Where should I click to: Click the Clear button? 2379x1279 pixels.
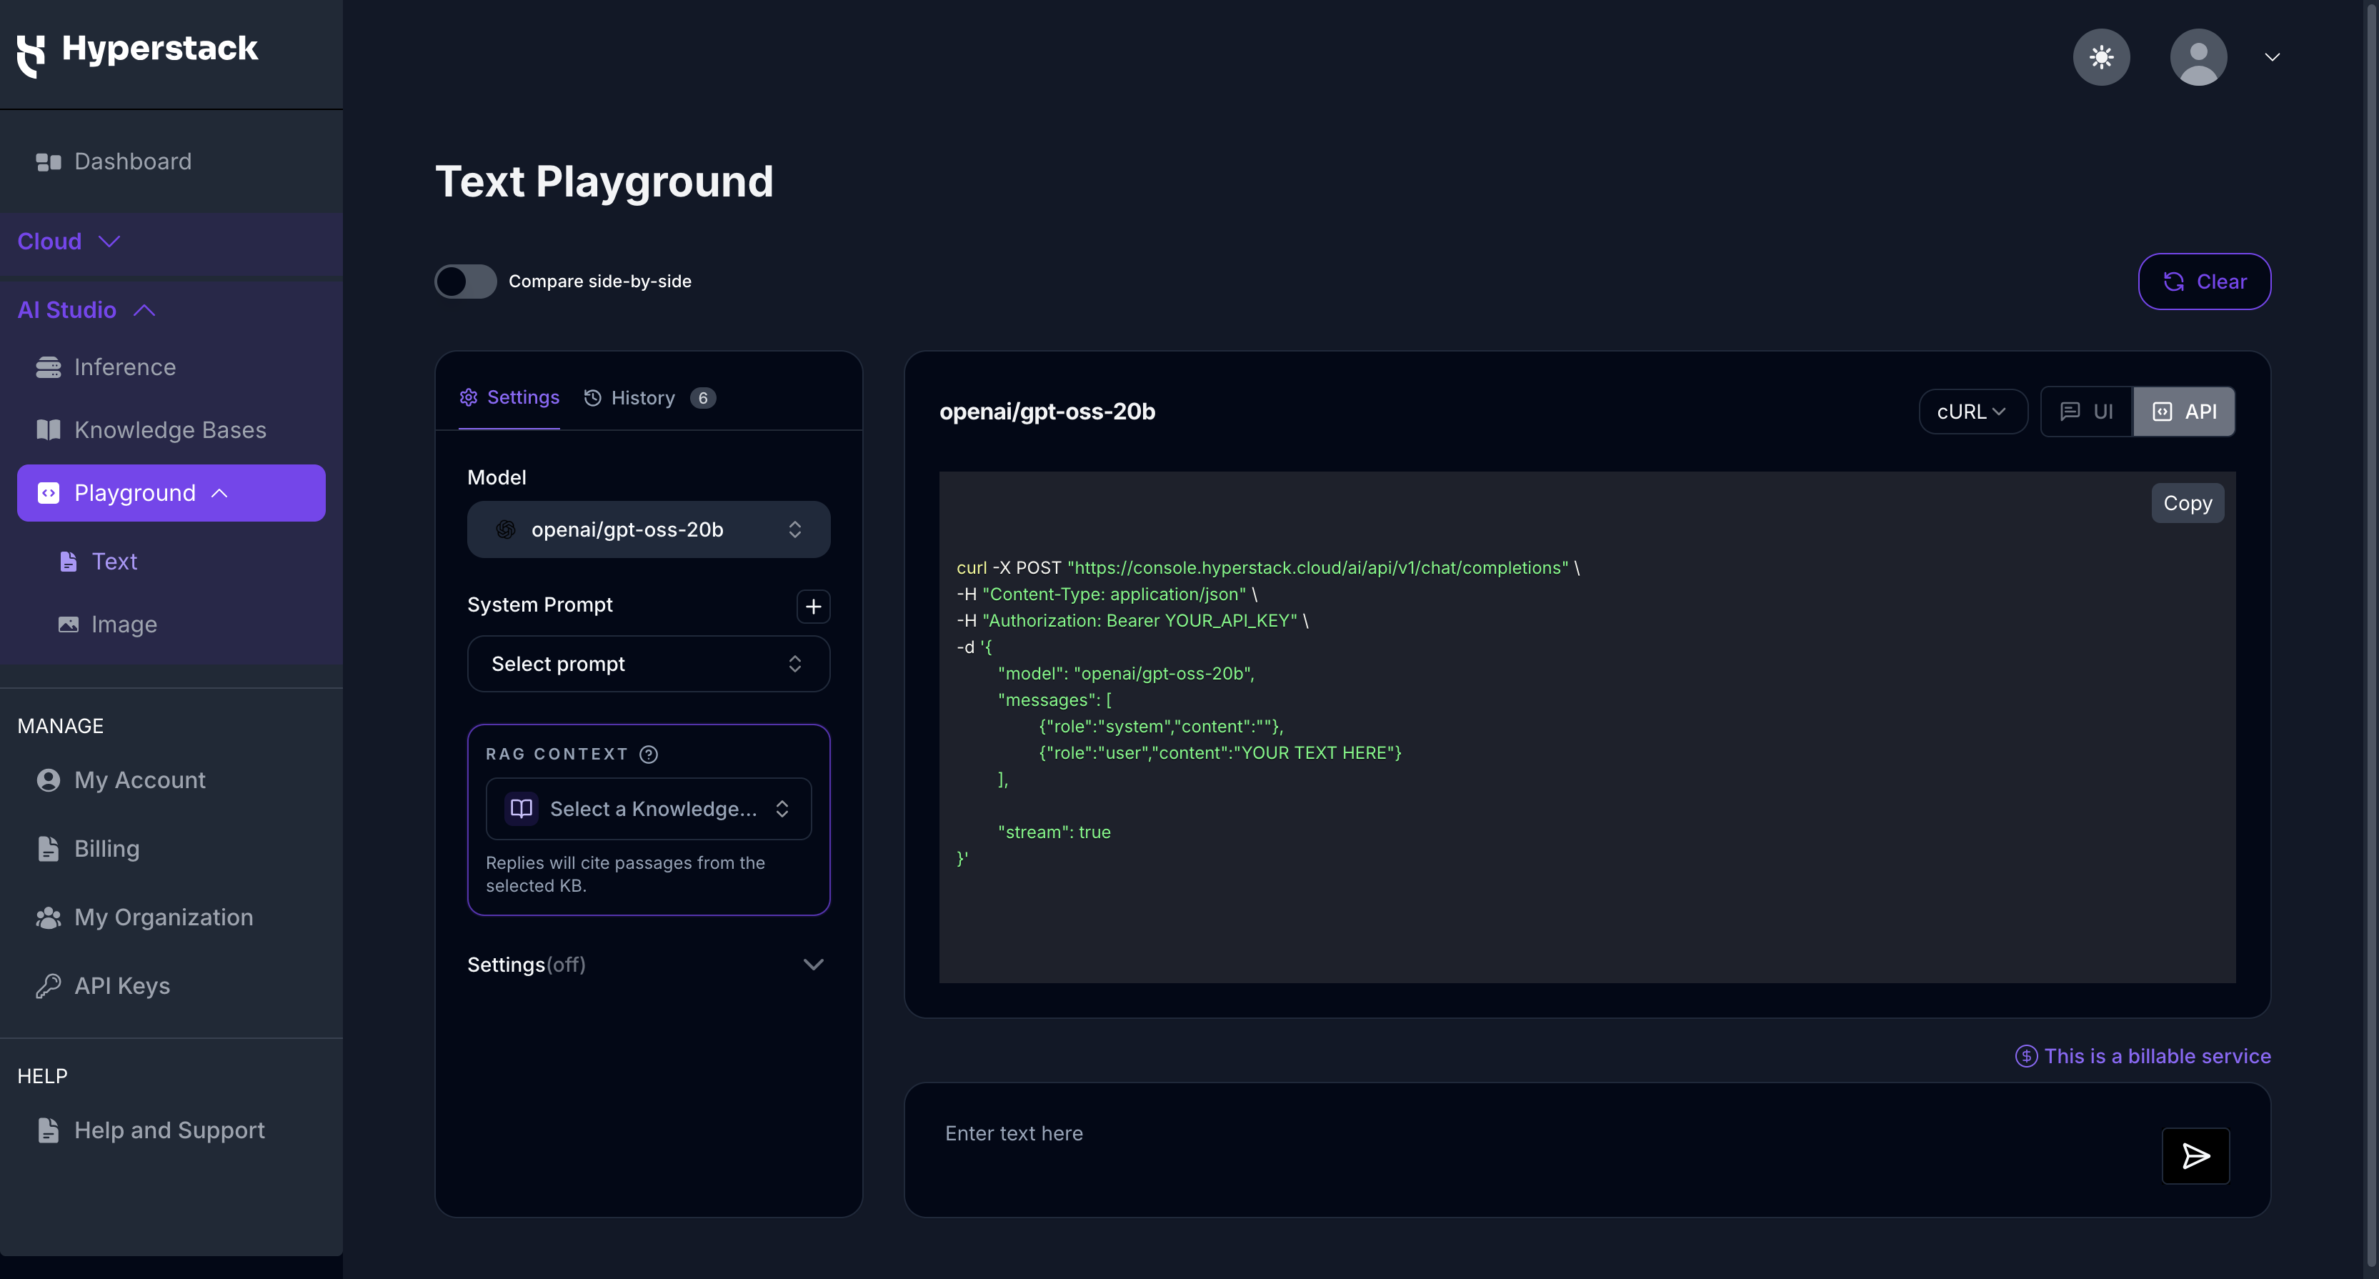pos(2205,282)
